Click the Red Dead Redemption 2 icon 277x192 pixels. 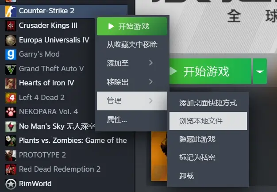pyautogui.click(x=11, y=169)
